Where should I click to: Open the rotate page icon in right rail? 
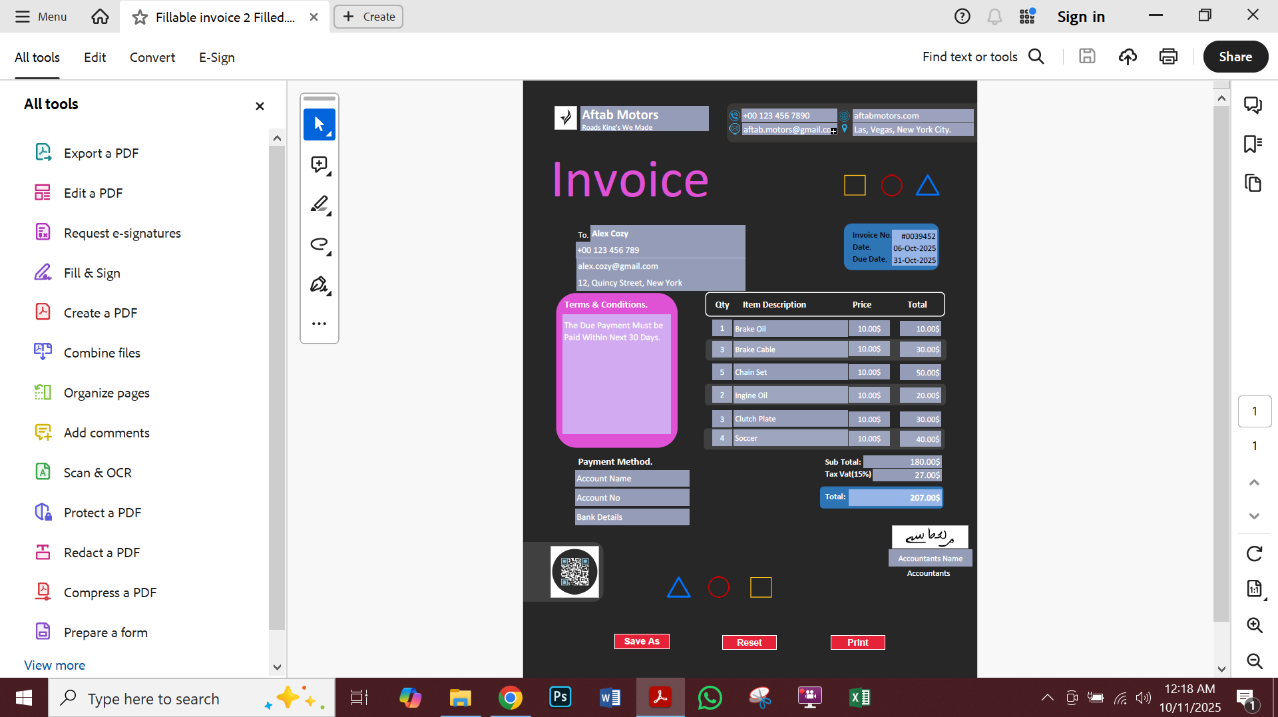tap(1254, 553)
